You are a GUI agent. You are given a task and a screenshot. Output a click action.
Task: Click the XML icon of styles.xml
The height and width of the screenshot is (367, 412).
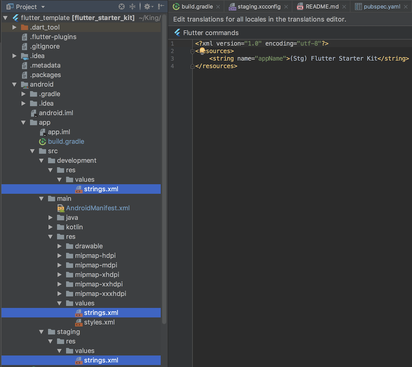point(78,323)
